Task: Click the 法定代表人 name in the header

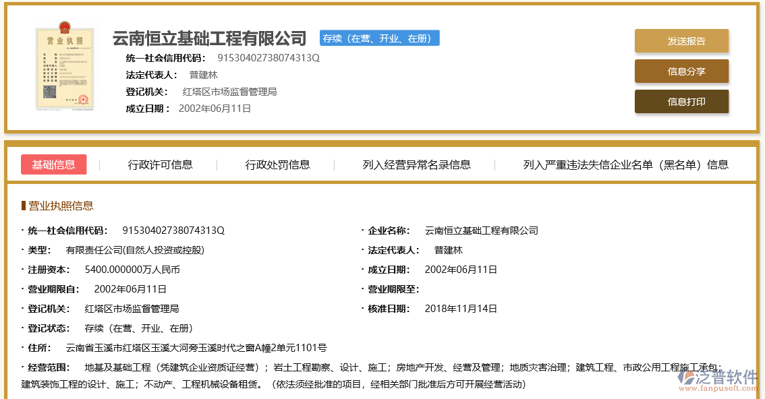Action: [x=203, y=75]
